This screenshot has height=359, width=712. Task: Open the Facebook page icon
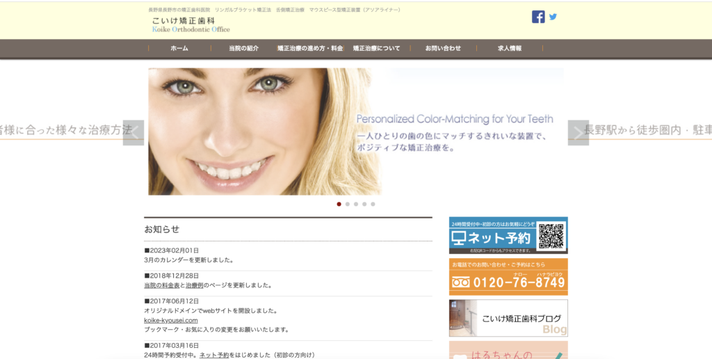[x=538, y=17]
